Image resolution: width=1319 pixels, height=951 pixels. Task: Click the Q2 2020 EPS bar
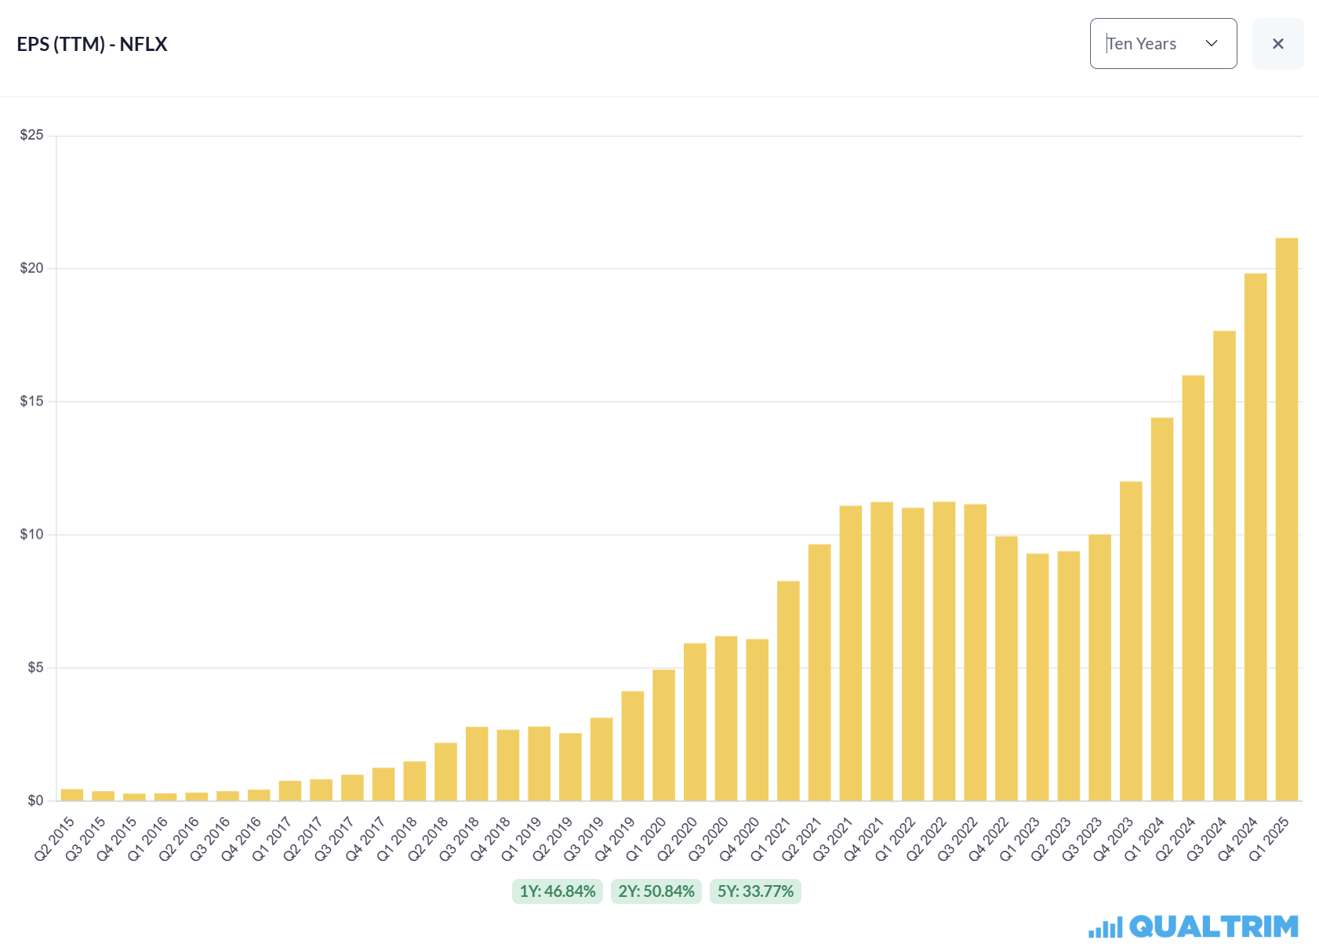point(695,722)
